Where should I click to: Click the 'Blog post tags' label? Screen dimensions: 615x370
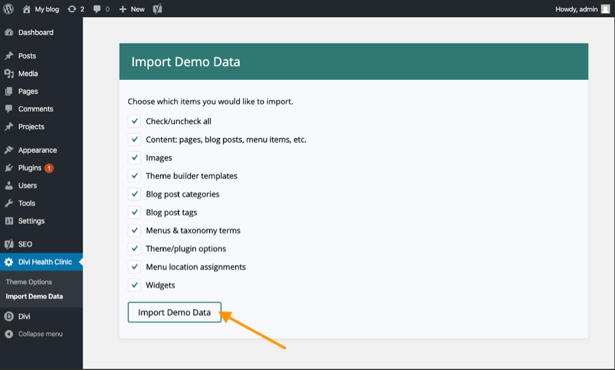coord(172,212)
